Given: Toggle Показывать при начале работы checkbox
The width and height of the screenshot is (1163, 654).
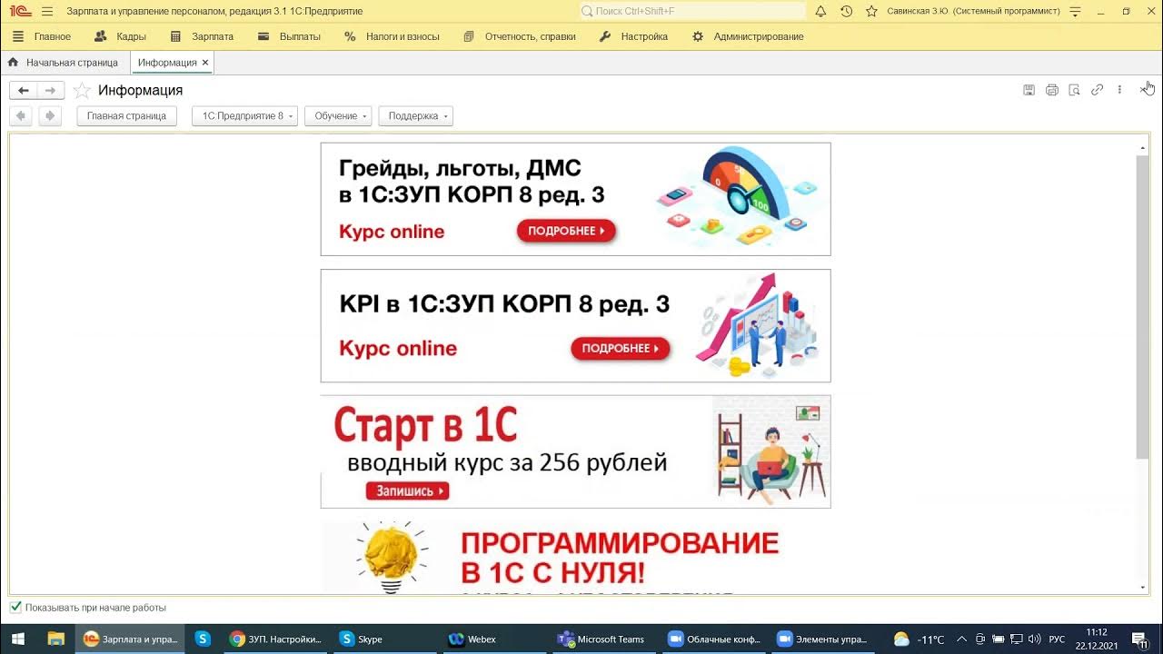Looking at the screenshot, I should (x=15, y=607).
